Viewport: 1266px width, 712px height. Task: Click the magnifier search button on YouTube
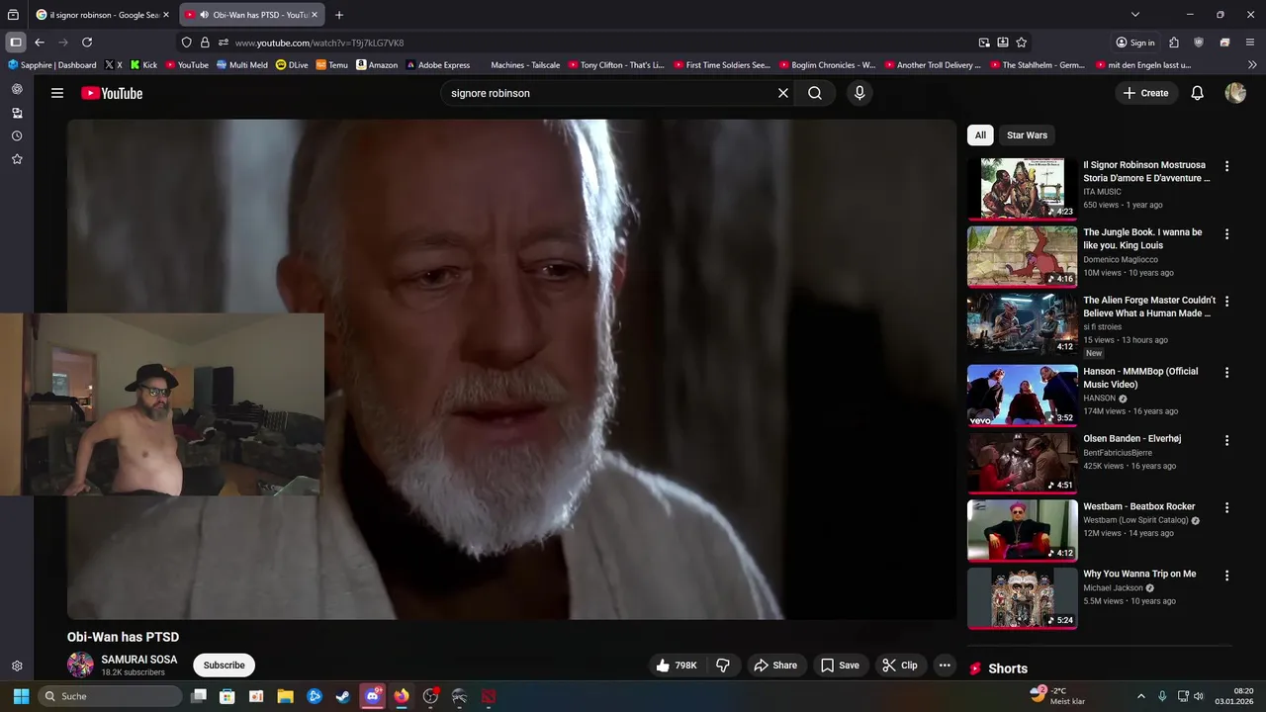(815, 93)
